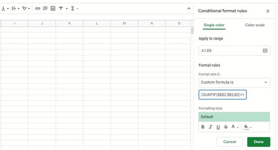
Task: Click the COUNTIF custom formula field
Action: pos(222,95)
